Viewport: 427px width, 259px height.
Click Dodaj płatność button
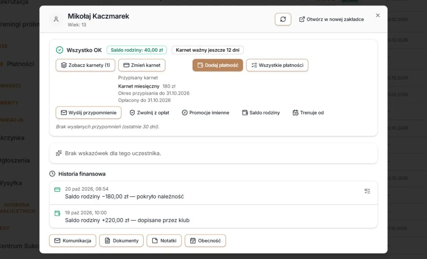[x=217, y=65]
